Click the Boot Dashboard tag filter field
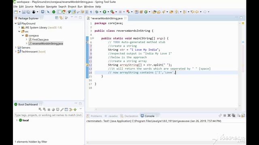 coord(49,115)
